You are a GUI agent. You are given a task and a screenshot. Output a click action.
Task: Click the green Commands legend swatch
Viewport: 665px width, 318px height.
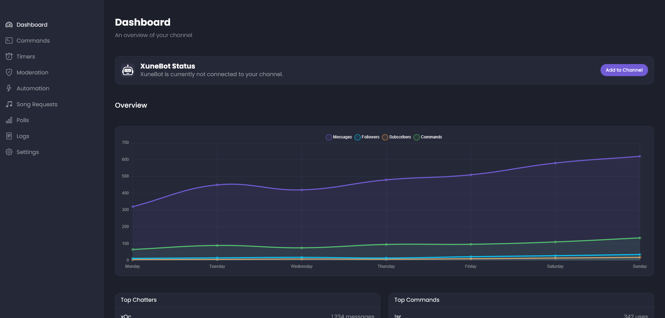click(417, 137)
